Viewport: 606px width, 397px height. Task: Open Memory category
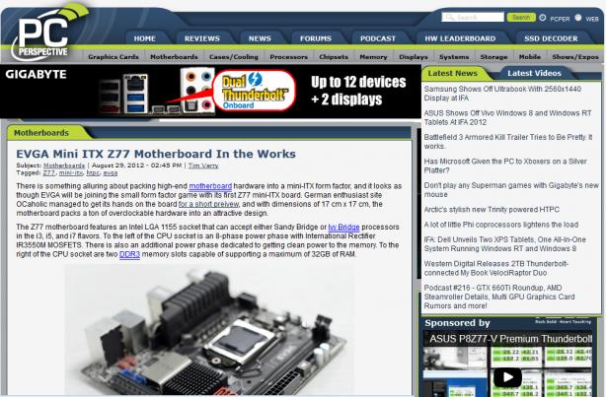click(373, 57)
